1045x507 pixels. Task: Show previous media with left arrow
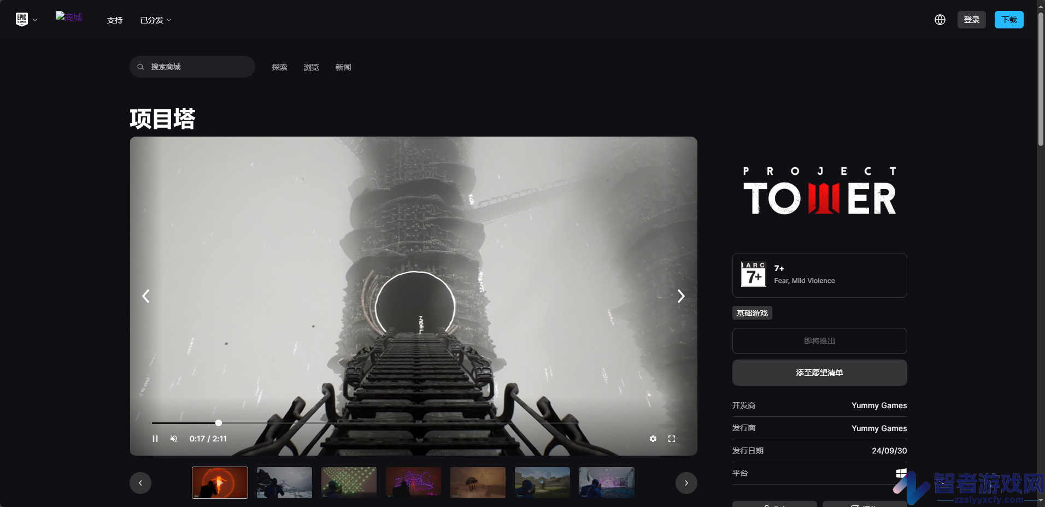[x=146, y=296]
